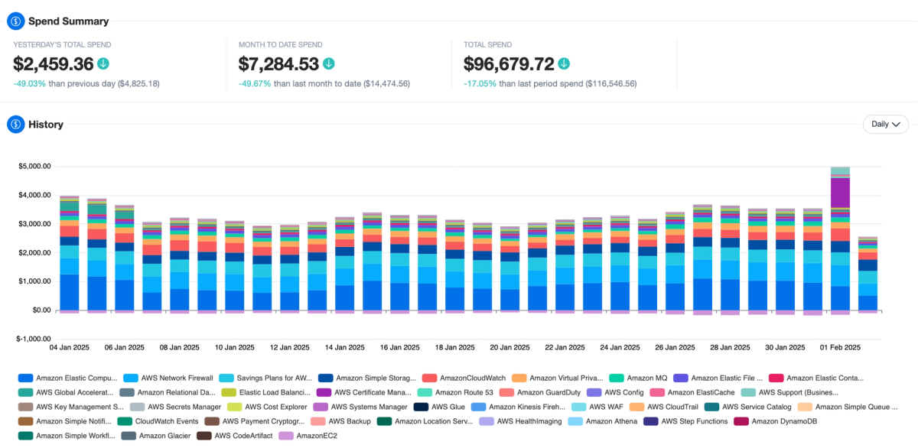Screen dimensions: 918x448
Task: Toggle the Amazon Elastic File ... legend series
Action: [x=718, y=378]
